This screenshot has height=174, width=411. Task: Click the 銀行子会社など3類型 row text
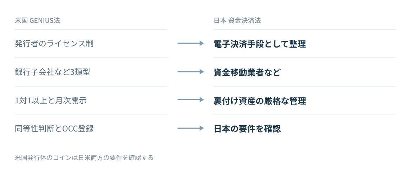coord(52,72)
